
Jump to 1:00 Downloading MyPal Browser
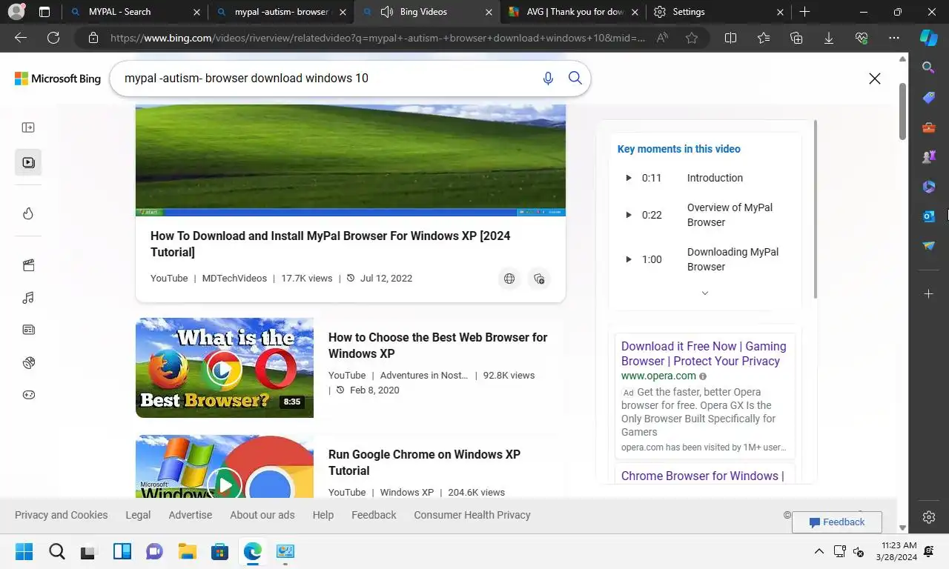pos(705,259)
